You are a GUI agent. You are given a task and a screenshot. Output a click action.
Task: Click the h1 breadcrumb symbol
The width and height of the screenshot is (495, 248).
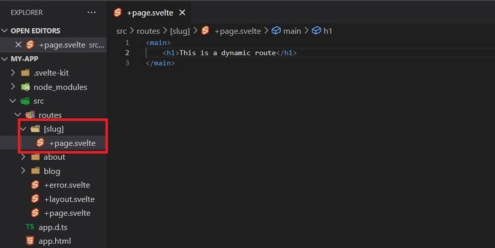click(328, 31)
